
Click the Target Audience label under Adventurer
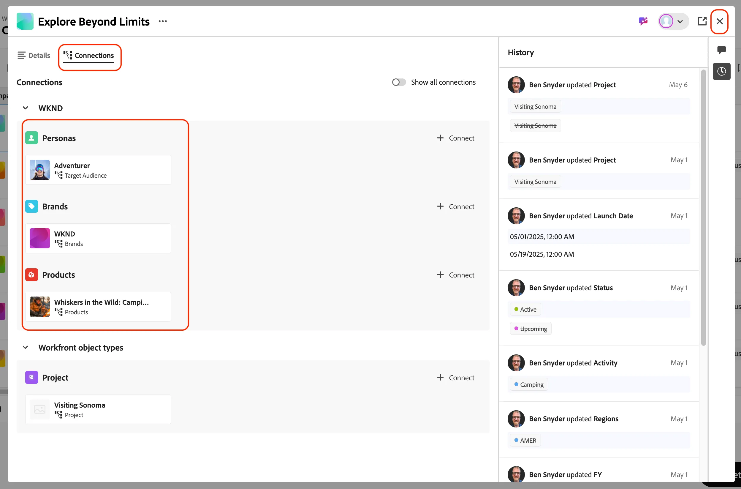[x=86, y=175]
